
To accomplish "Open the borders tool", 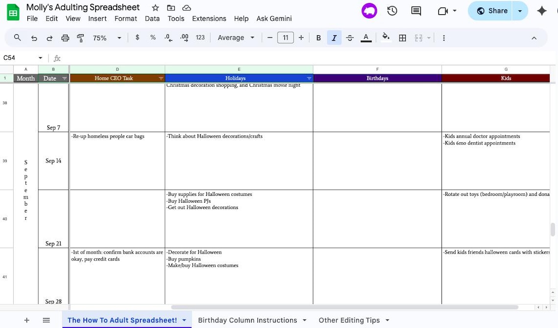I will (x=402, y=38).
